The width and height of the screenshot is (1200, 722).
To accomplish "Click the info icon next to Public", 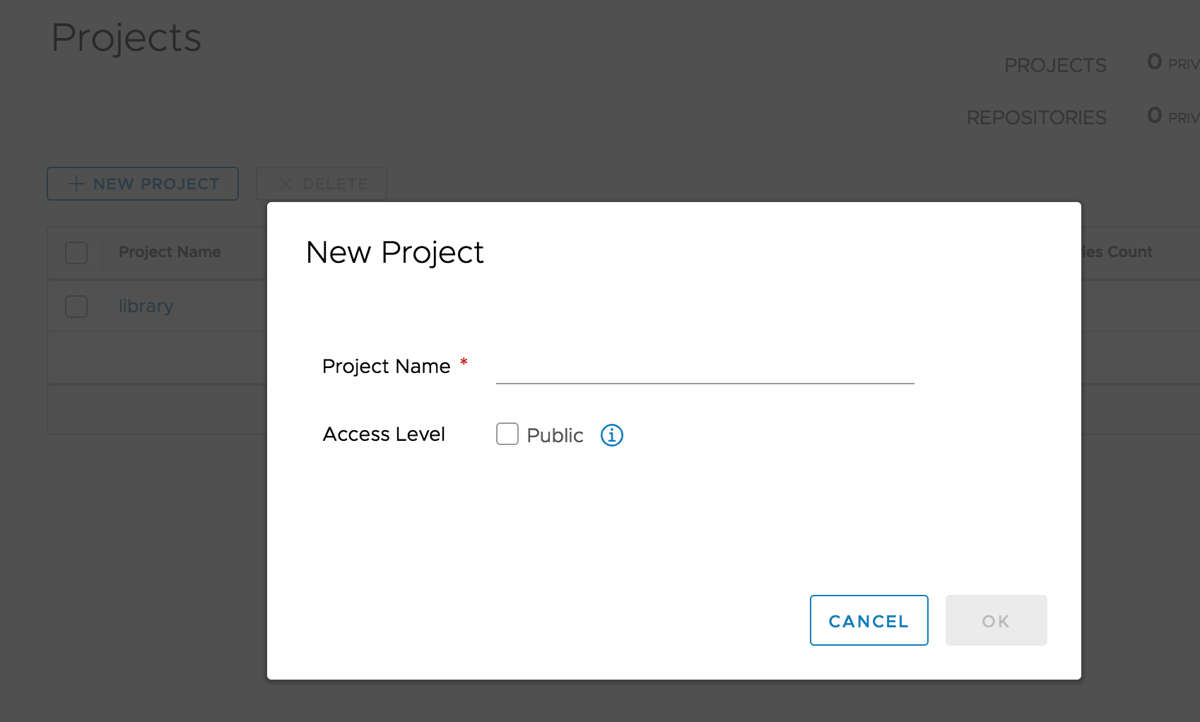I will pos(611,435).
